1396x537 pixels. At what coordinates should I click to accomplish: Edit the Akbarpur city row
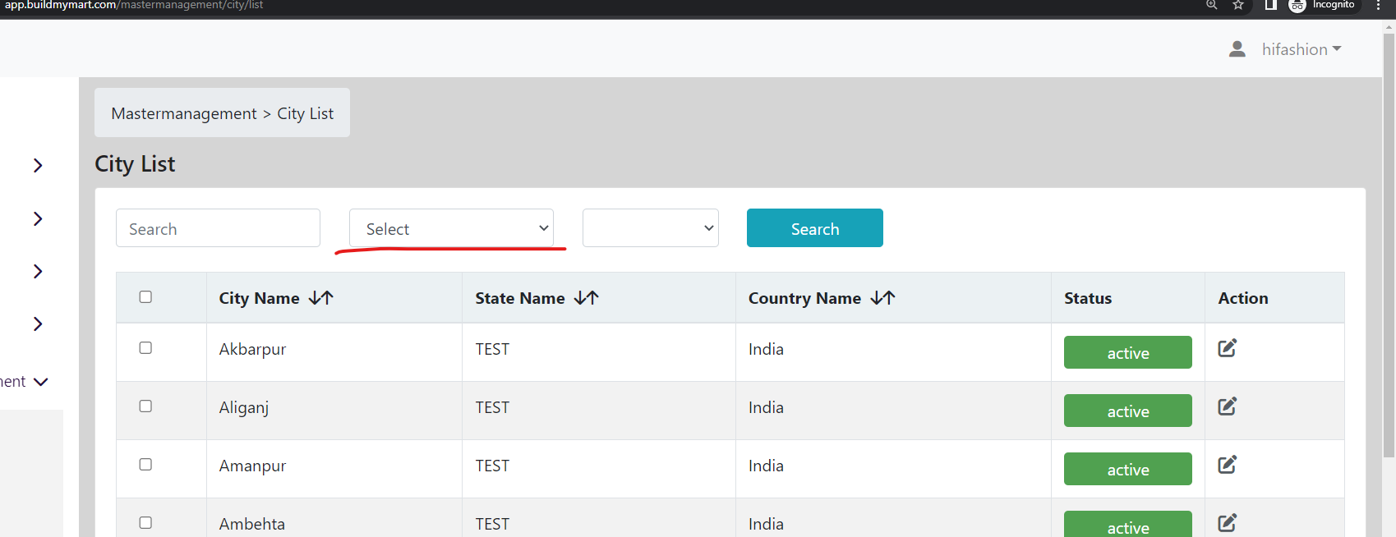click(x=1227, y=348)
